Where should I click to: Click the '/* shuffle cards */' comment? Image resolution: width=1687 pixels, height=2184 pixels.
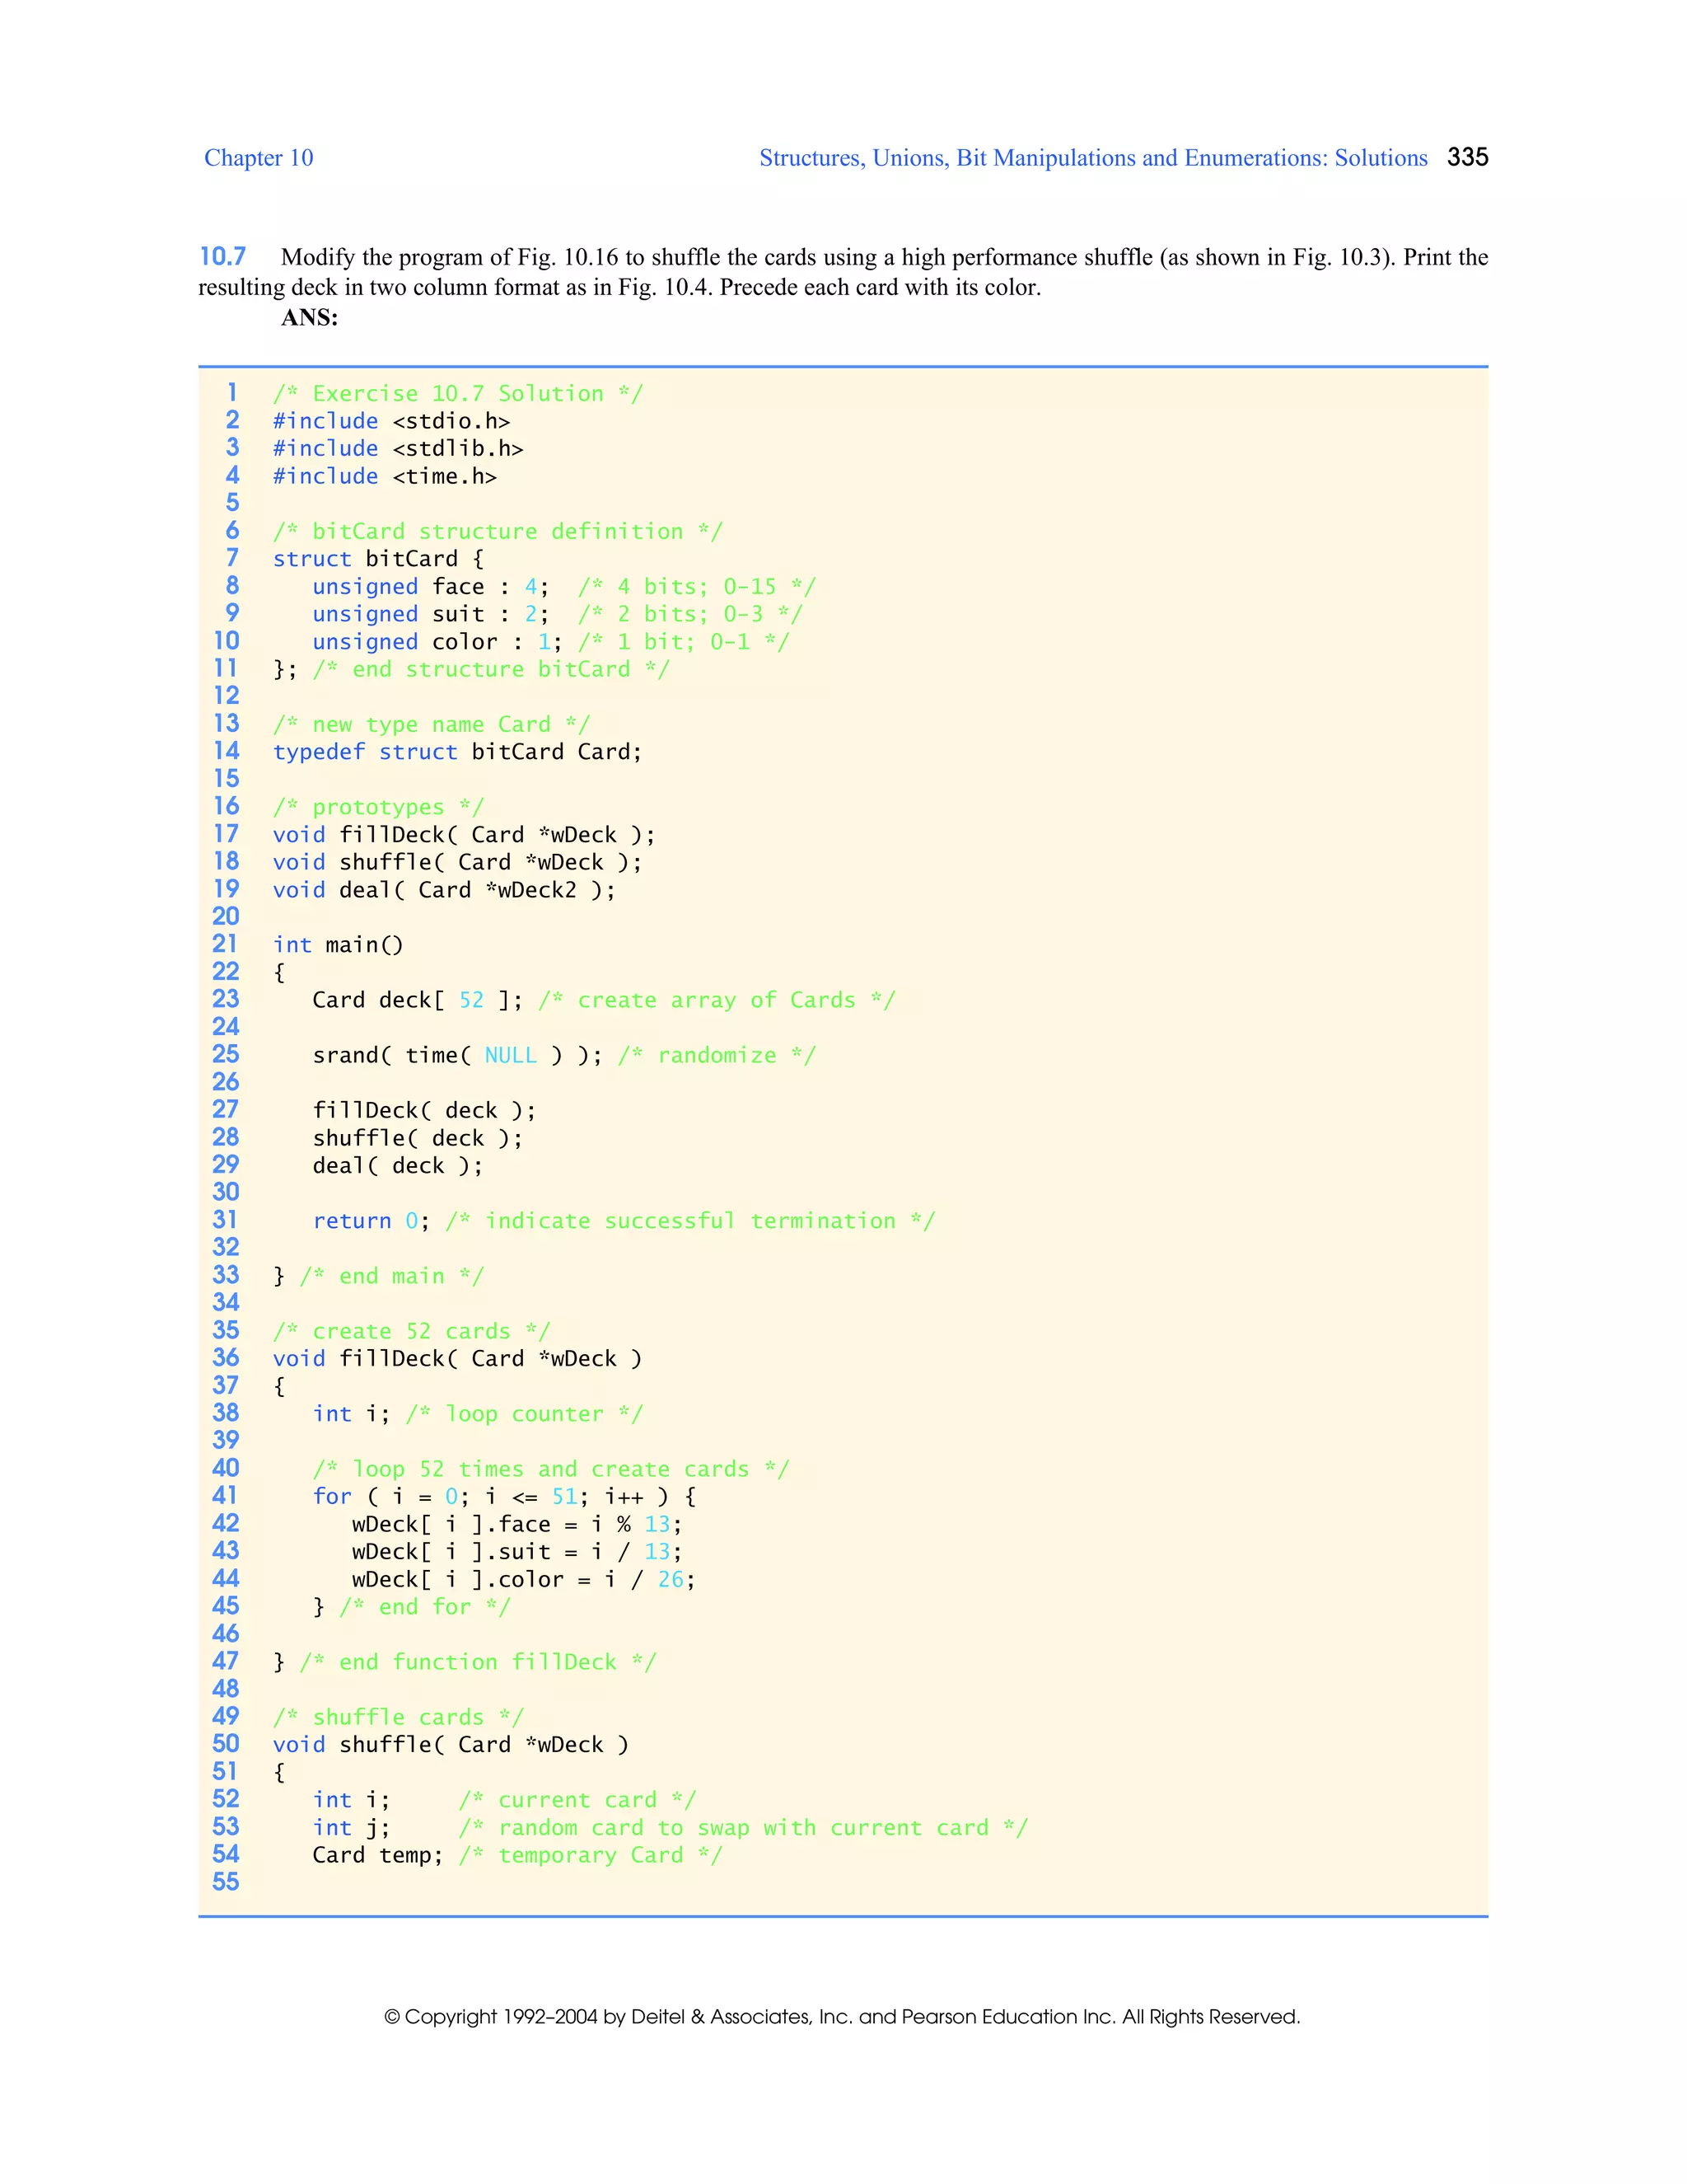[398, 1717]
